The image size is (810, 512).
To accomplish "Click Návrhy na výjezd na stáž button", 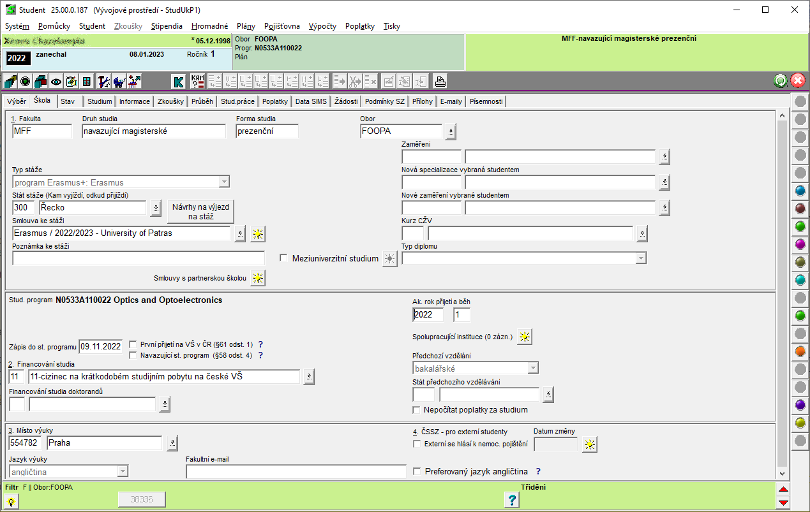I will [200, 212].
